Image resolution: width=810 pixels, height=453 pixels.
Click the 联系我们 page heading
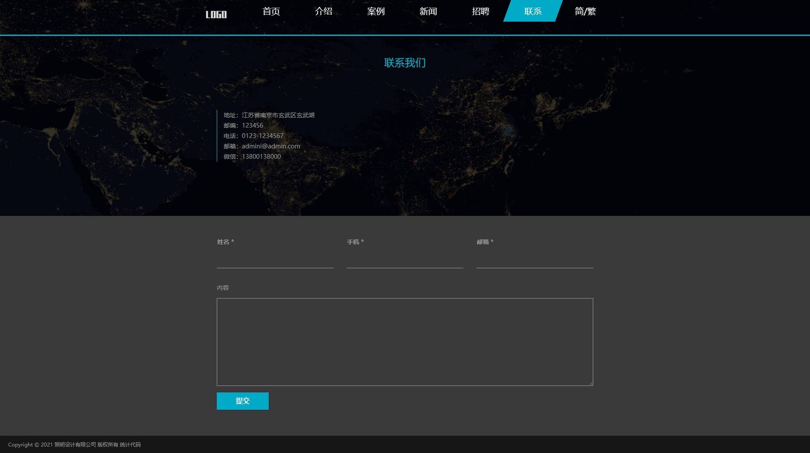point(405,63)
